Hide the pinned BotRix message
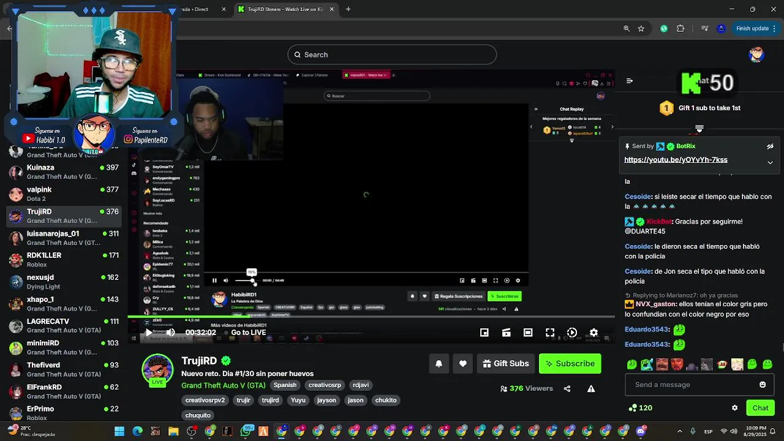Screen dimensions: 784x441 click(x=770, y=146)
